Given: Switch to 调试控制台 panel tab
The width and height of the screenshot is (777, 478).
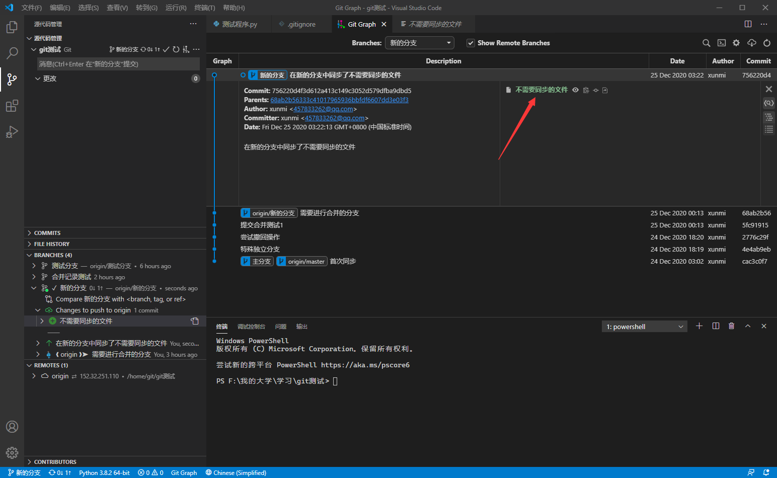Looking at the screenshot, I should [x=251, y=327].
